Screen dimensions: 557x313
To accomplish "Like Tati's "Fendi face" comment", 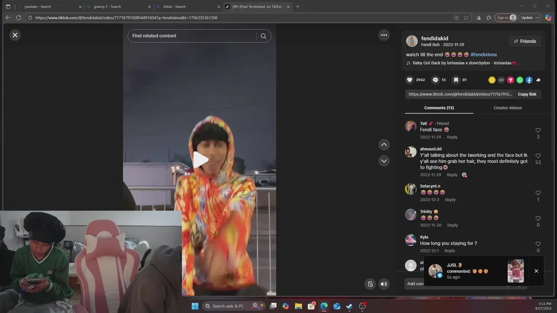I will tap(538, 130).
